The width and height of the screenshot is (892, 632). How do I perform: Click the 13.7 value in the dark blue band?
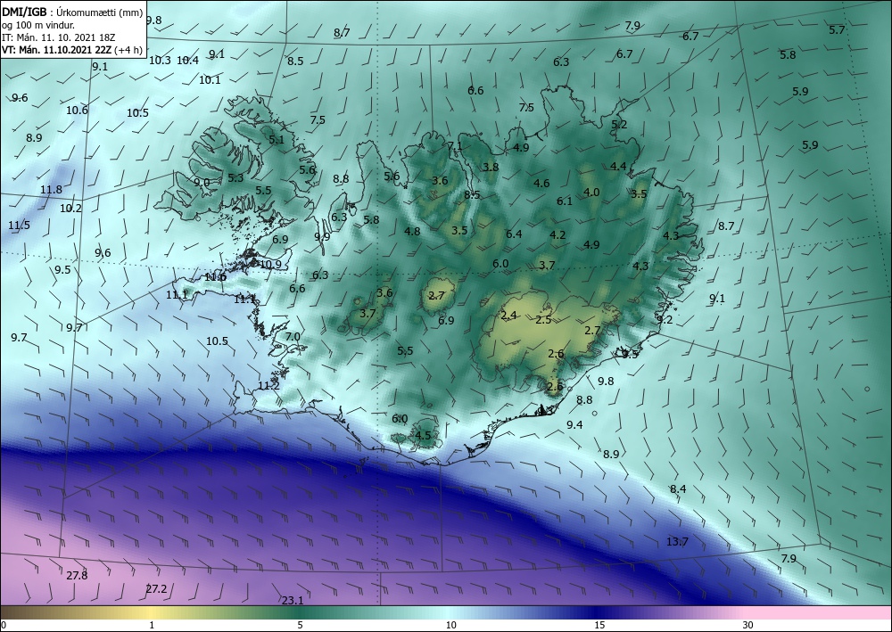click(677, 542)
